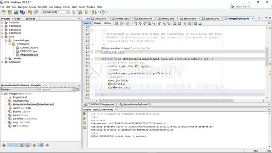This screenshot has height=153, width=272.
Task: Click the editor vertical scrollbar
Action: click(x=267, y=57)
